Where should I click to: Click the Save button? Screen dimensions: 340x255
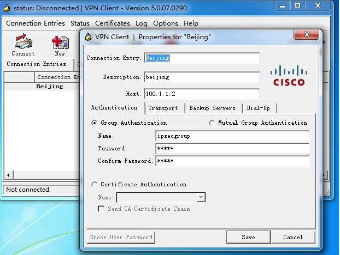249,237
